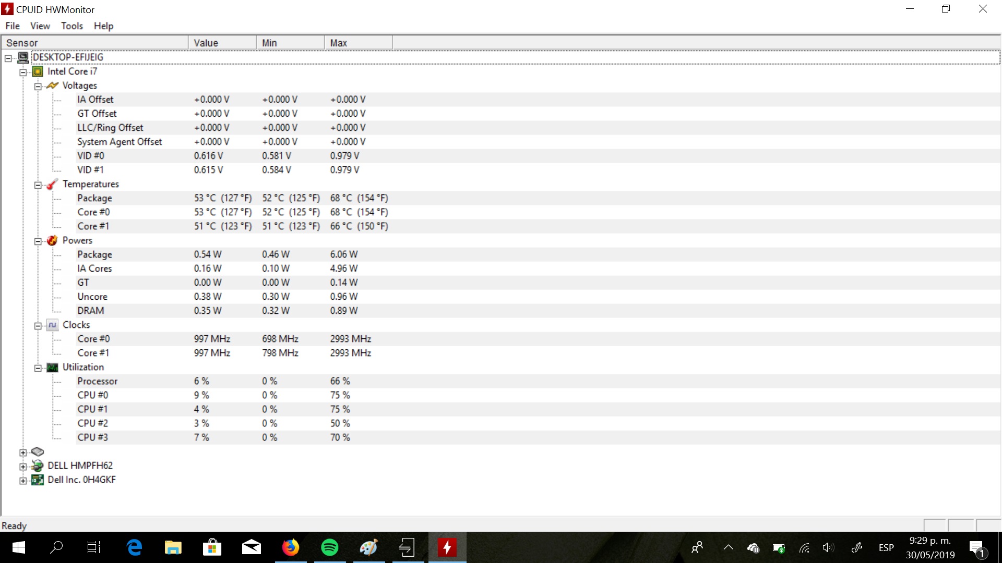Collapse the Temperatures section
The height and width of the screenshot is (563, 1002).
tap(38, 185)
